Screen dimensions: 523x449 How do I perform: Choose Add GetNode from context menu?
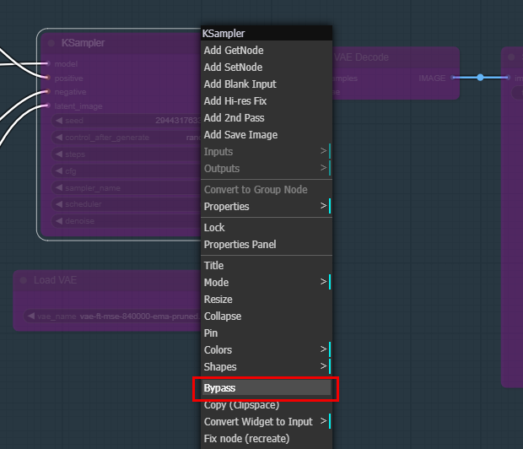pyautogui.click(x=267, y=51)
